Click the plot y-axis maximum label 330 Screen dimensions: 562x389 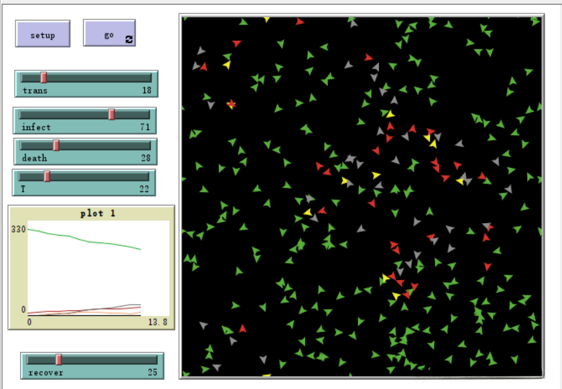[18, 229]
